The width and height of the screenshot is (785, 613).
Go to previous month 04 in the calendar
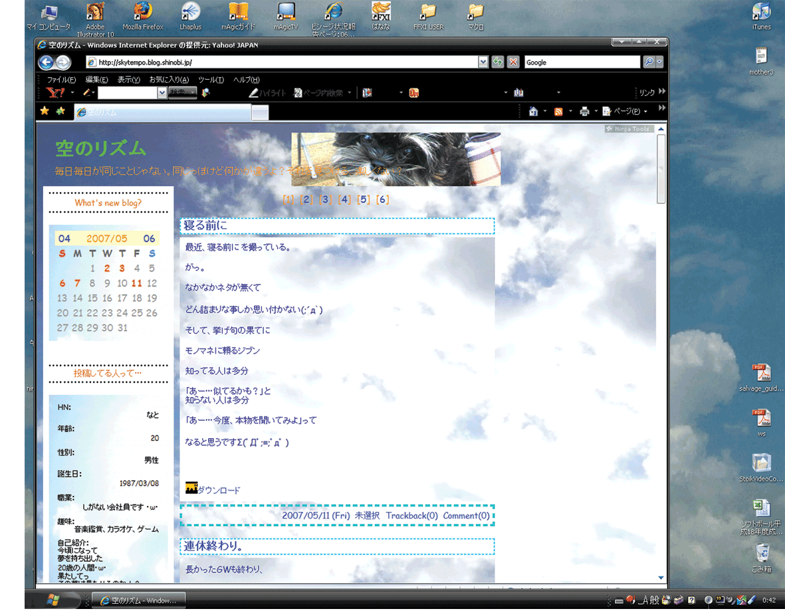click(64, 239)
